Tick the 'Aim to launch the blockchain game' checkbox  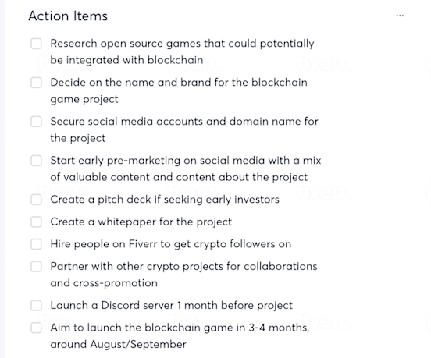coord(36,328)
